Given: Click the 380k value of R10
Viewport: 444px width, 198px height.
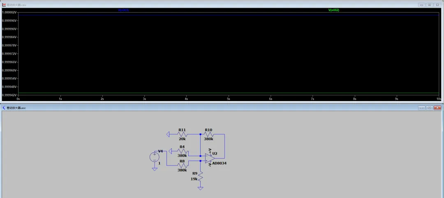Looking at the screenshot, I should point(208,139).
